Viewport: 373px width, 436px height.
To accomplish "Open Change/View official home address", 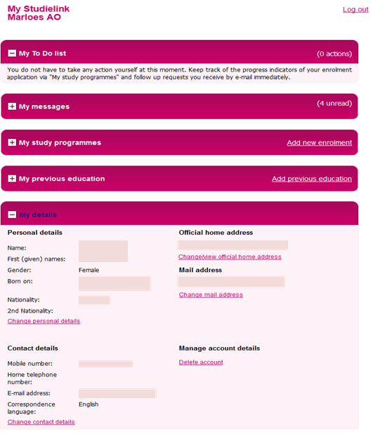I will [230, 257].
